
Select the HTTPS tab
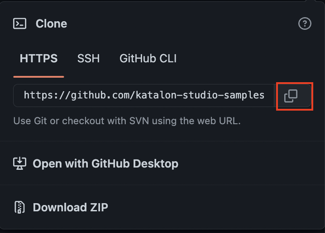38,58
